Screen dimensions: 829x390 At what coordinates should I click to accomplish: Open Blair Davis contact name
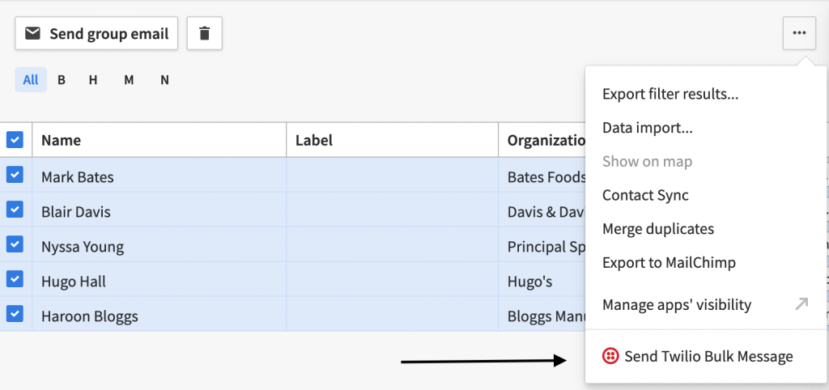click(76, 212)
